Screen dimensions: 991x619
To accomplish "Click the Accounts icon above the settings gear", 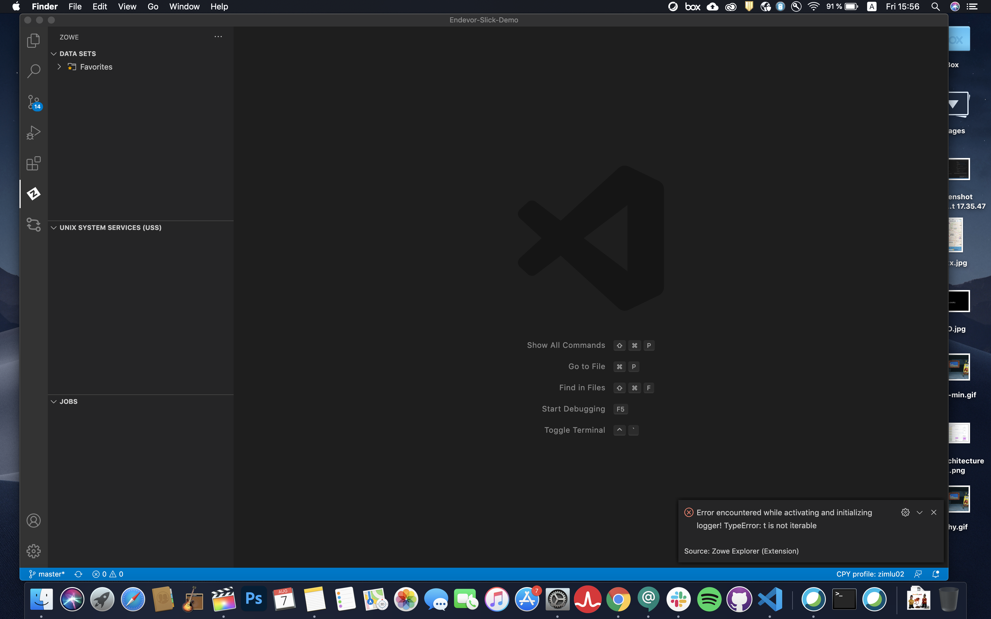I will click(x=33, y=520).
